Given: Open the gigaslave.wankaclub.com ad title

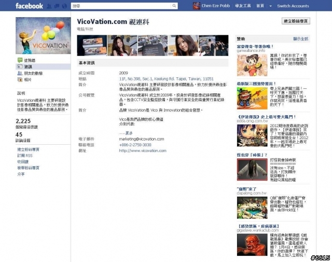Looking at the screenshot, I should coord(258,226).
